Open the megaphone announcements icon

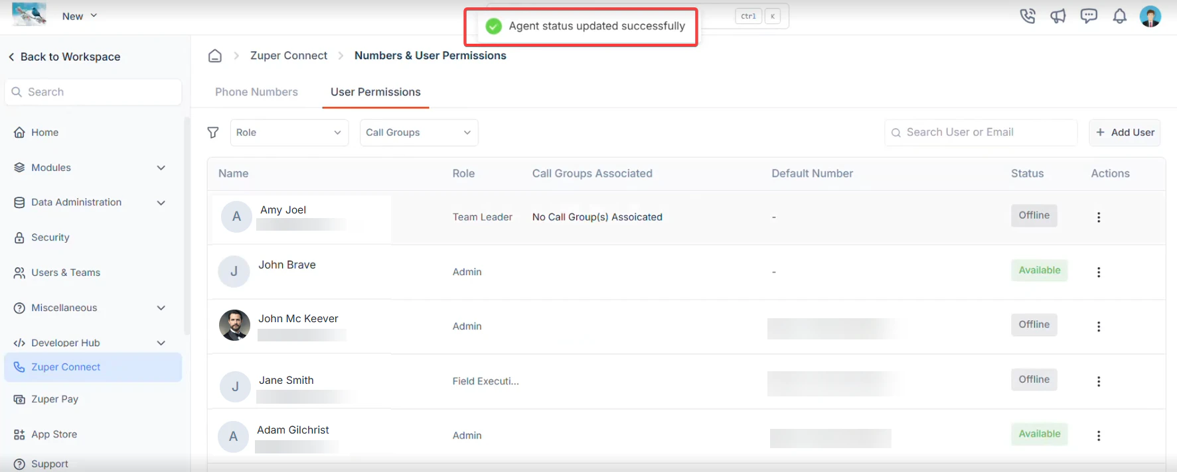pos(1058,16)
